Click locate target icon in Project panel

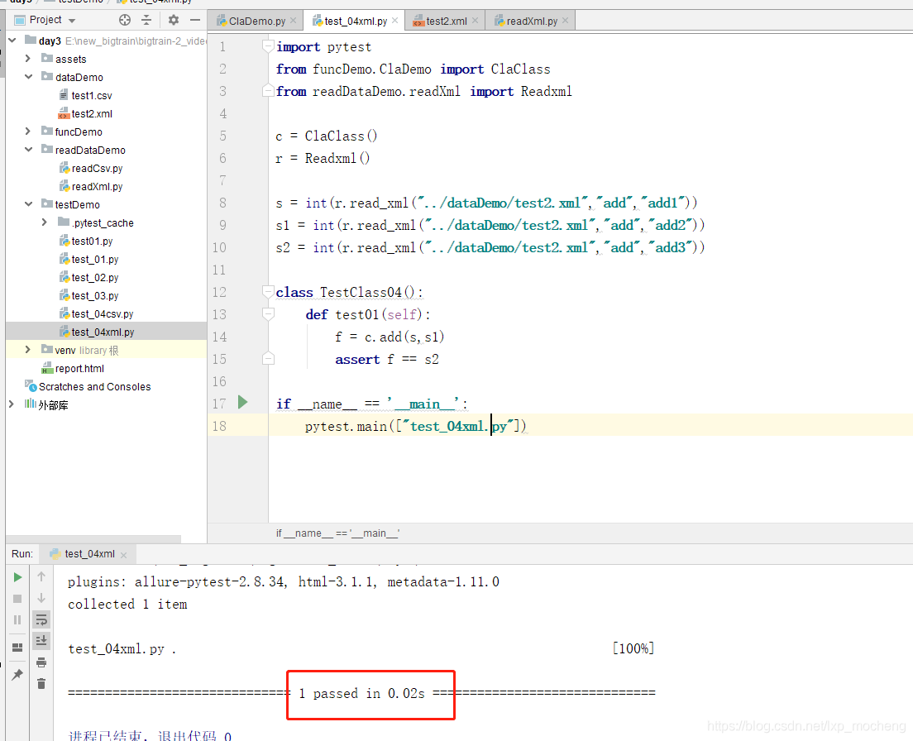[125, 20]
